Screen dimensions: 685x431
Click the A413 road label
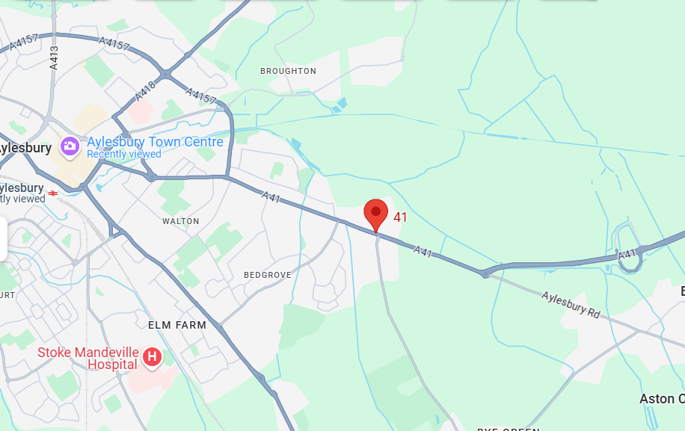point(54,58)
